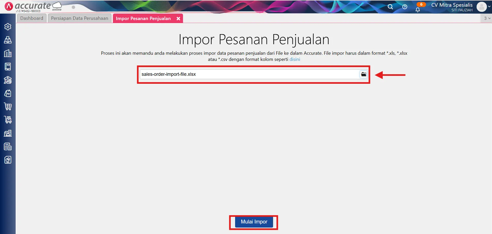Select the cash register icon in sidebar

pos(8,40)
